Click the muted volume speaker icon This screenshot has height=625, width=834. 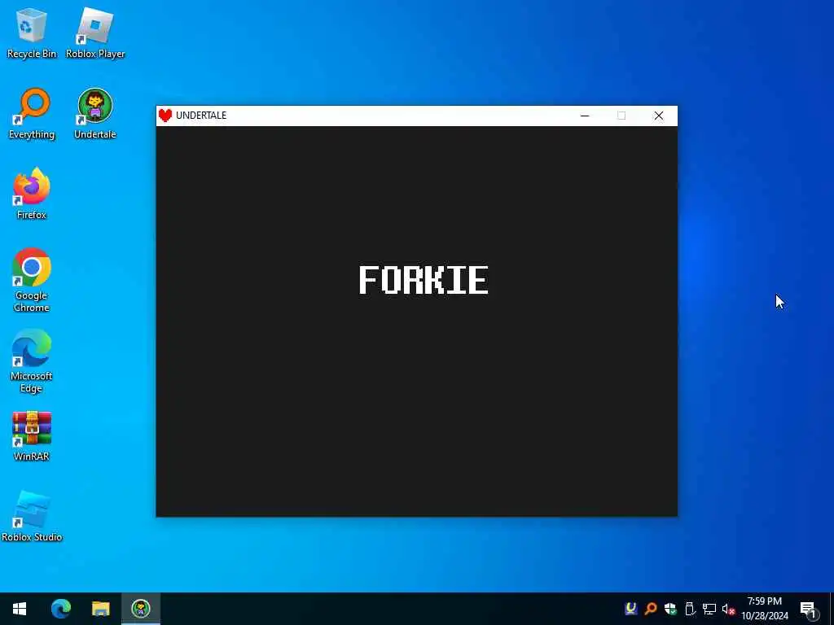[x=729, y=609]
